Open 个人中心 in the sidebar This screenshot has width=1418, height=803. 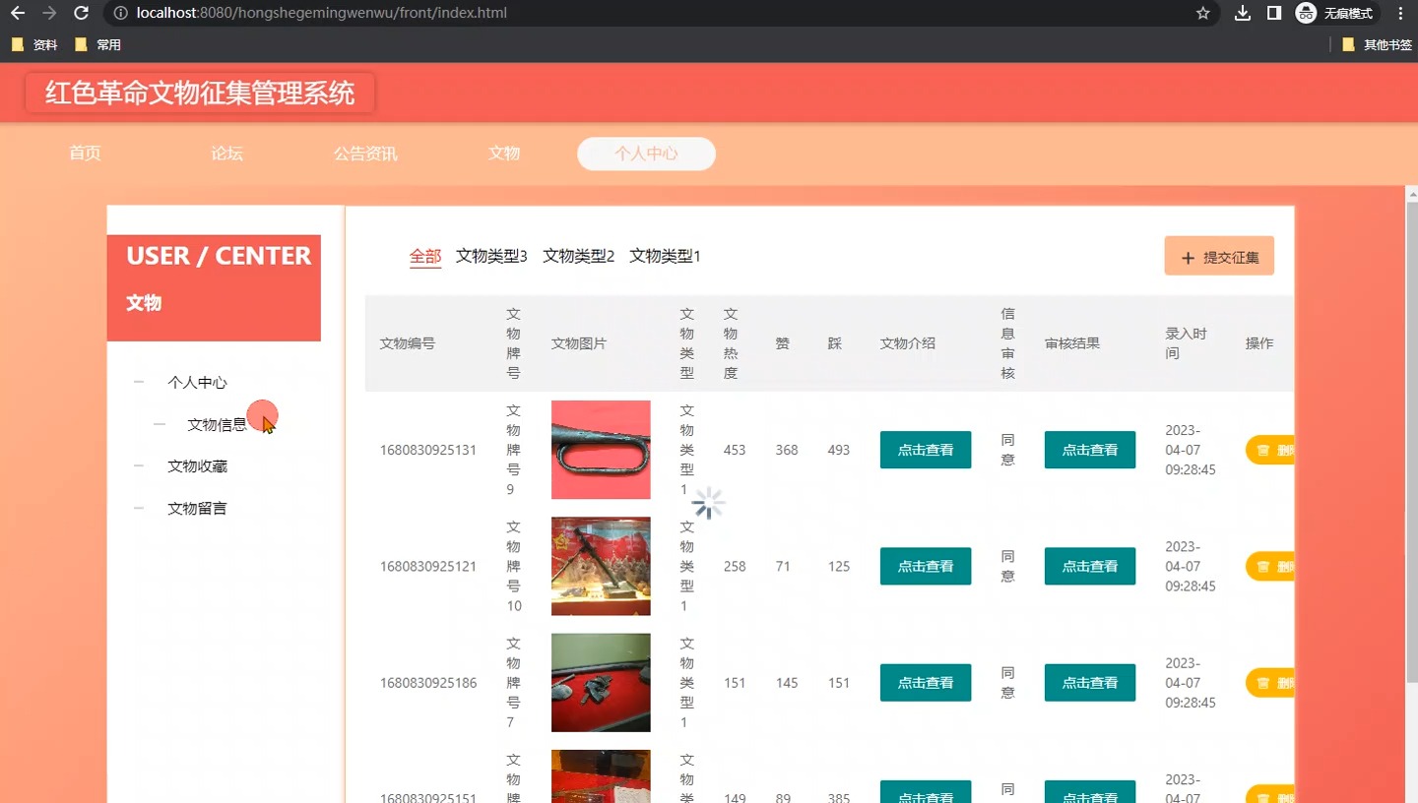[197, 382]
